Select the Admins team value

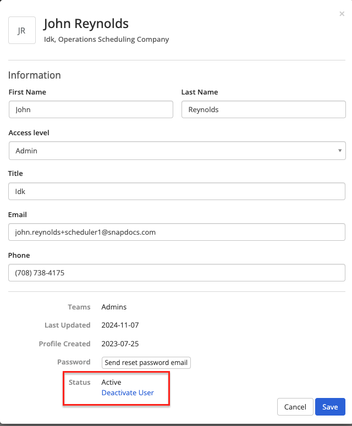click(x=114, y=307)
